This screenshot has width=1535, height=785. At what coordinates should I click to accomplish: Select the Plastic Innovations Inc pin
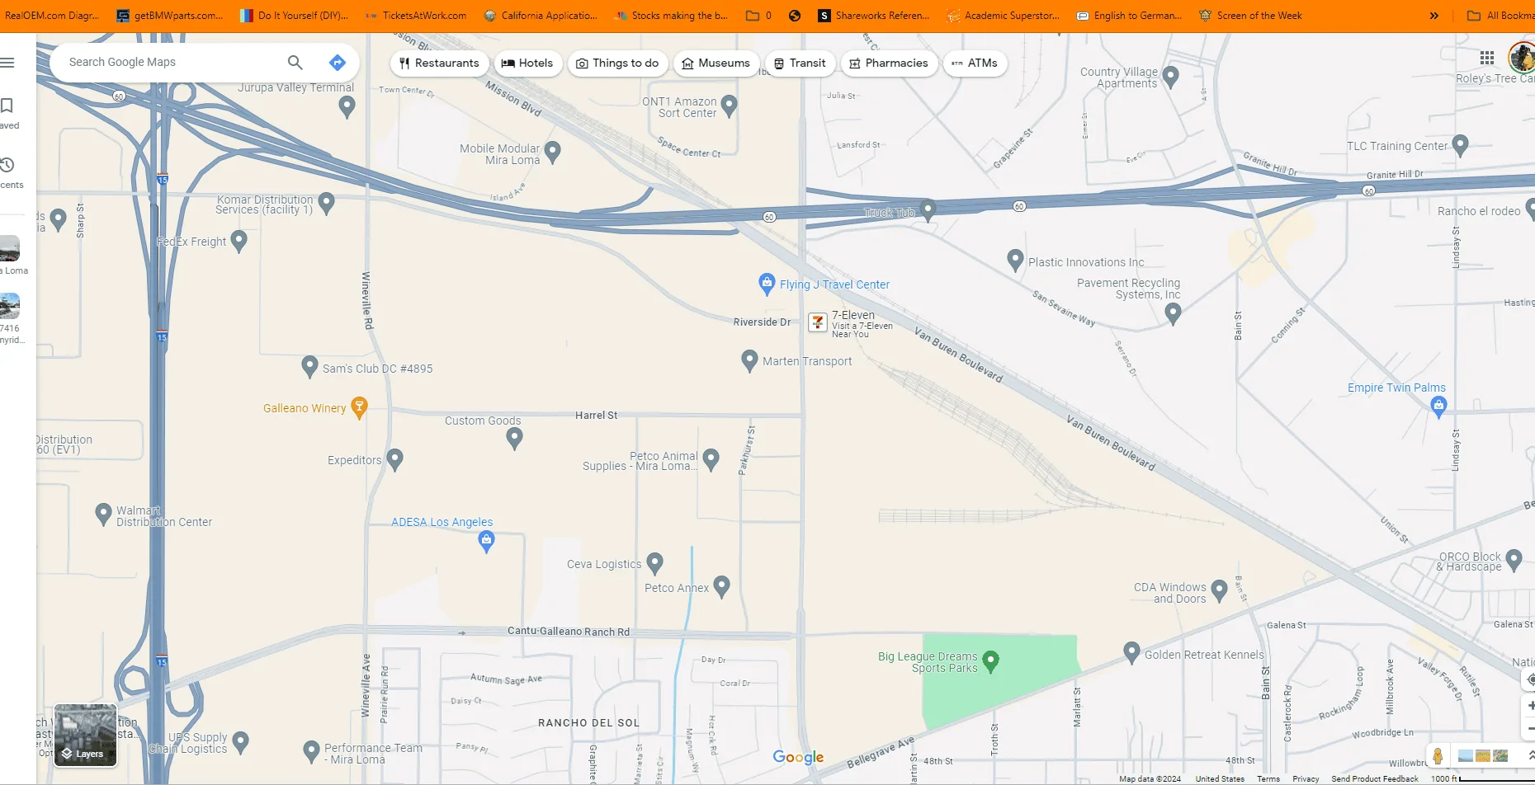pyautogui.click(x=1015, y=259)
